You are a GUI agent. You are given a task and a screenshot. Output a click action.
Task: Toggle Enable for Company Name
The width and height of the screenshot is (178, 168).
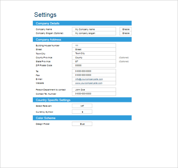point(126,29)
